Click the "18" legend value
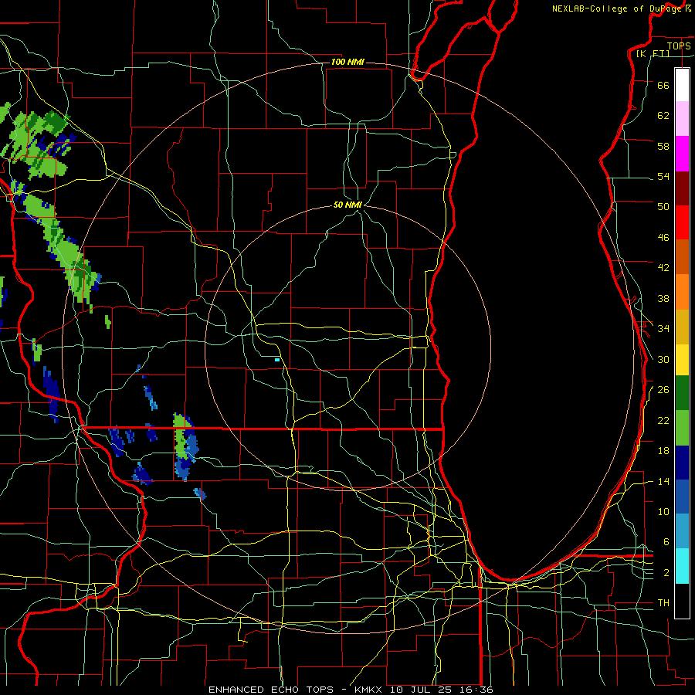The height and width of the screenshot is (695, 695). [663, 451]
